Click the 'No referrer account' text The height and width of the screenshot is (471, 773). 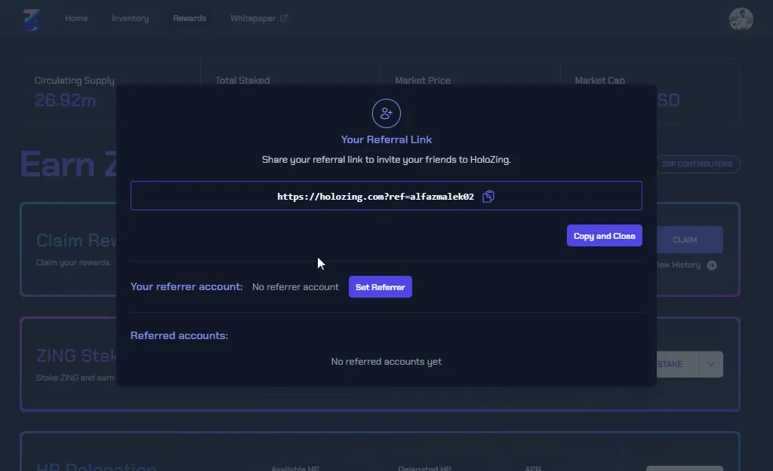295,287
